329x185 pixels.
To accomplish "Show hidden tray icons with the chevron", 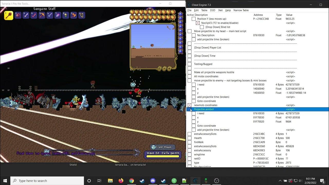I will tap(280, 181).
